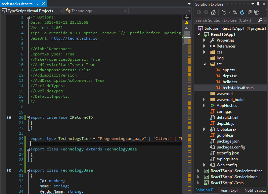
Task: Open the Technology dropdown in the navigation bar
Action: click(x=126, y=11)
